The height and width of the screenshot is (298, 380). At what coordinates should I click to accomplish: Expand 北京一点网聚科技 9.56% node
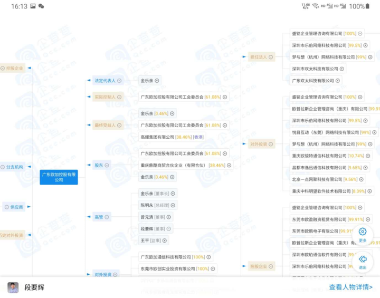coord(362,179)
